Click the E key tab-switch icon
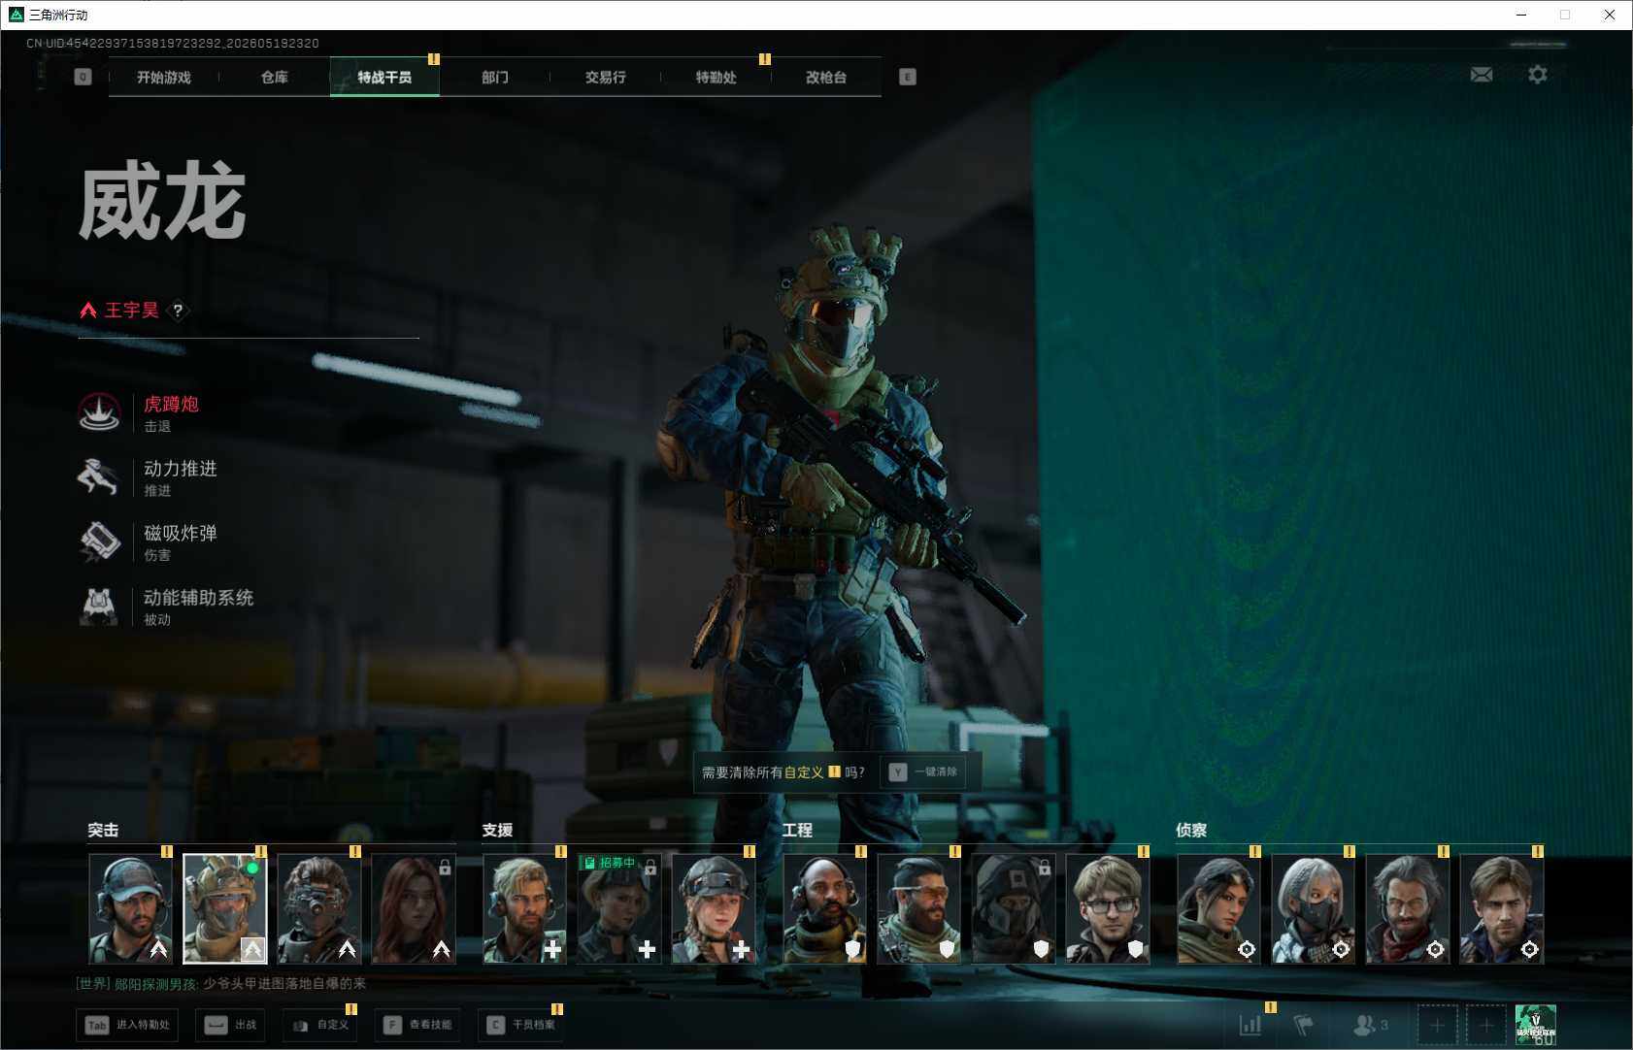 pyautogui.click(x=908, y=77)
